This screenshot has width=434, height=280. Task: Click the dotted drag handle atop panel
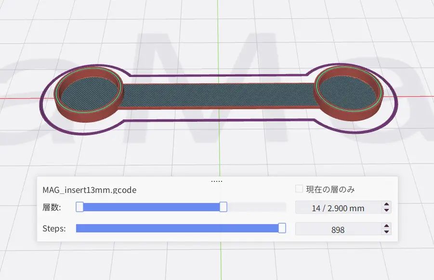tap(217, 181)
